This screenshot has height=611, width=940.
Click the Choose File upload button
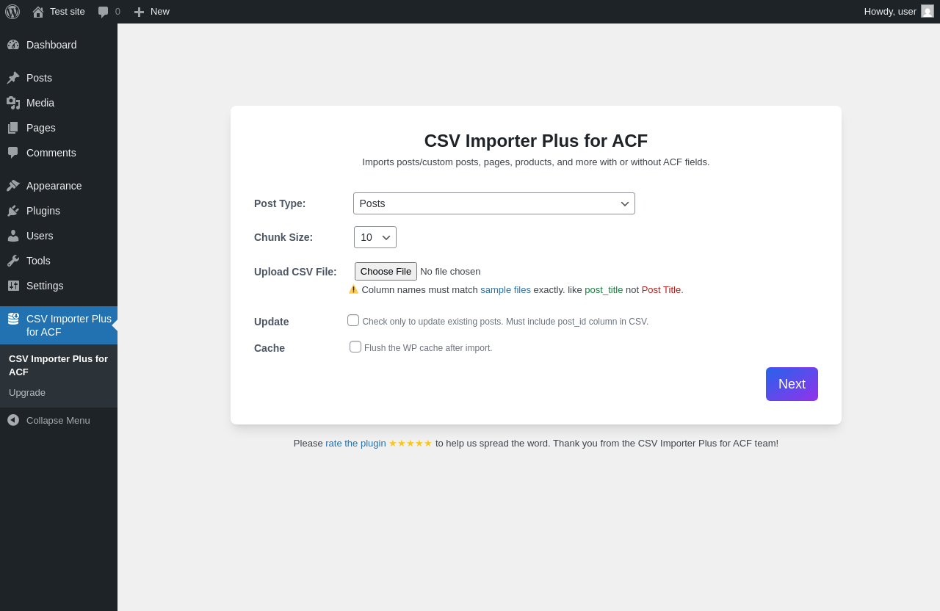pos(386,272)
